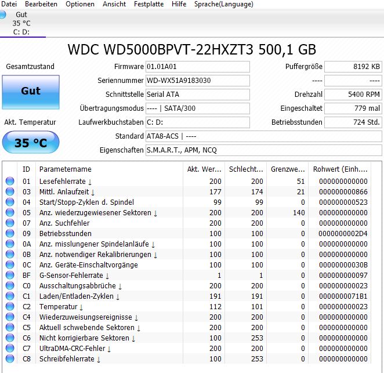
Task: Click threshold value 140 in row 05
Action: click(x=299, y=212)
